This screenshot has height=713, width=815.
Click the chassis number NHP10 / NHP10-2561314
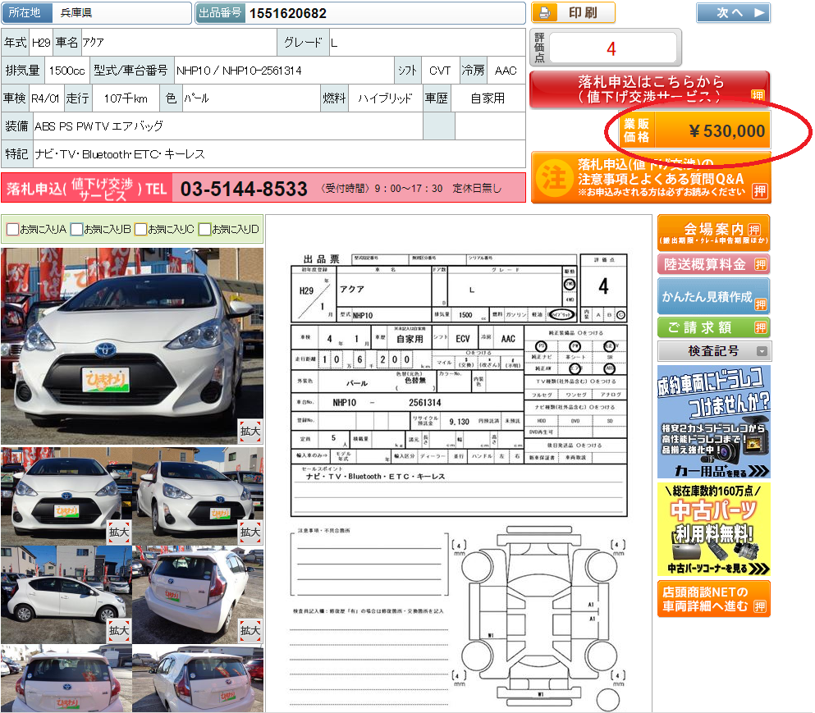click(x=239, y=71)
